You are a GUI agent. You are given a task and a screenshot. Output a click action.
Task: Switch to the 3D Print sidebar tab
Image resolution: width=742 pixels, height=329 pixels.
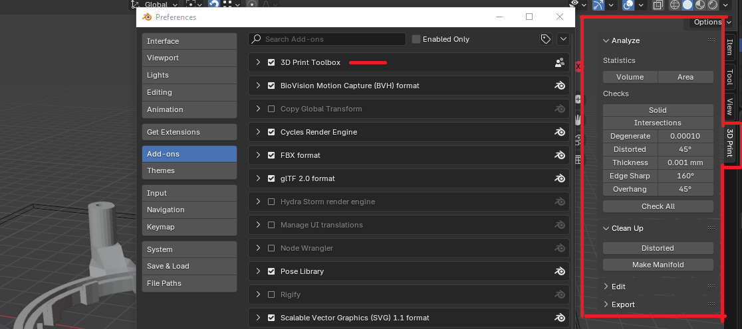point(729,143)
